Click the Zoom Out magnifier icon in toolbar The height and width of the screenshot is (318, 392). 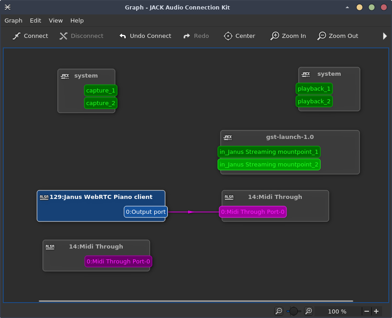322,36
